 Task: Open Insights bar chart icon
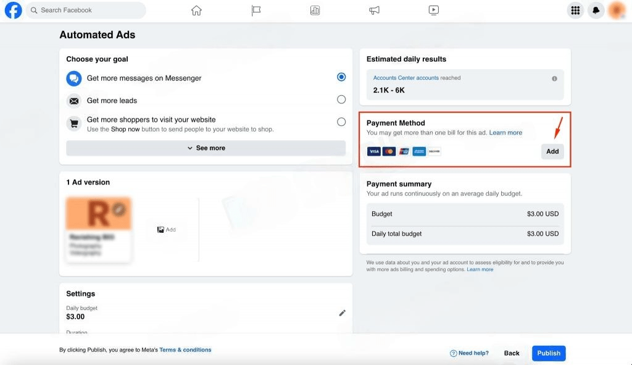pos(315,10)
